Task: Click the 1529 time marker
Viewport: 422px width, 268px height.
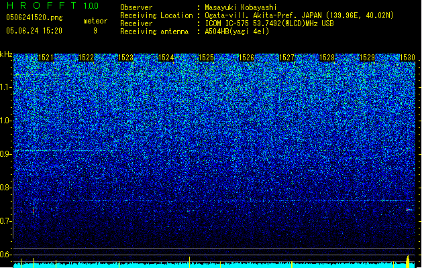Action: tap(368, 58)
